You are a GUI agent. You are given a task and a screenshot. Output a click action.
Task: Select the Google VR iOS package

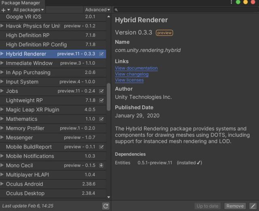53,17
